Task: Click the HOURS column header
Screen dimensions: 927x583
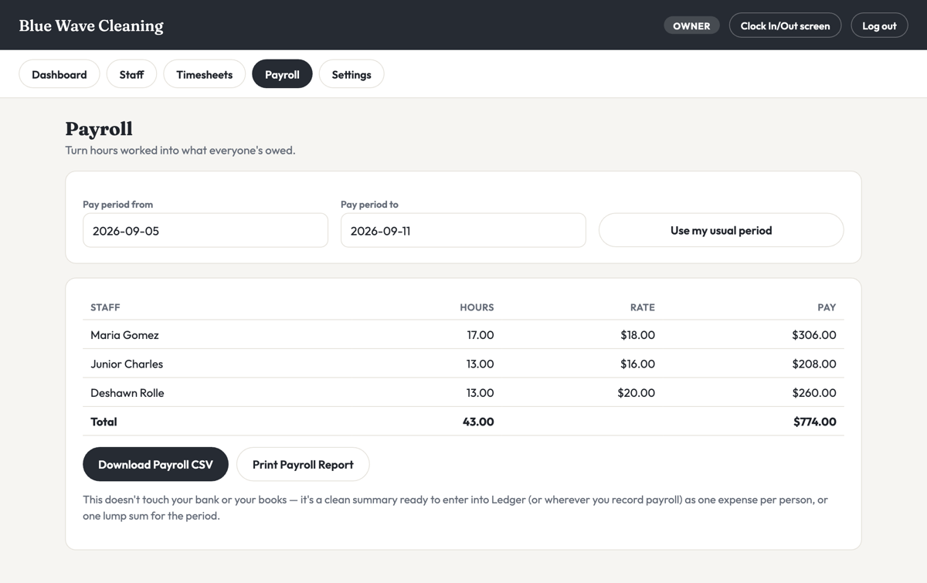Action: pyautogui.click(x=477, y=307)
